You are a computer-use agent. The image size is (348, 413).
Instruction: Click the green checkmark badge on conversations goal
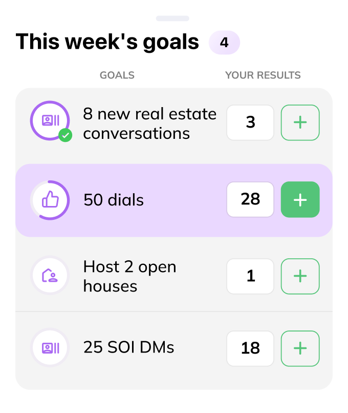pos(66,136)
